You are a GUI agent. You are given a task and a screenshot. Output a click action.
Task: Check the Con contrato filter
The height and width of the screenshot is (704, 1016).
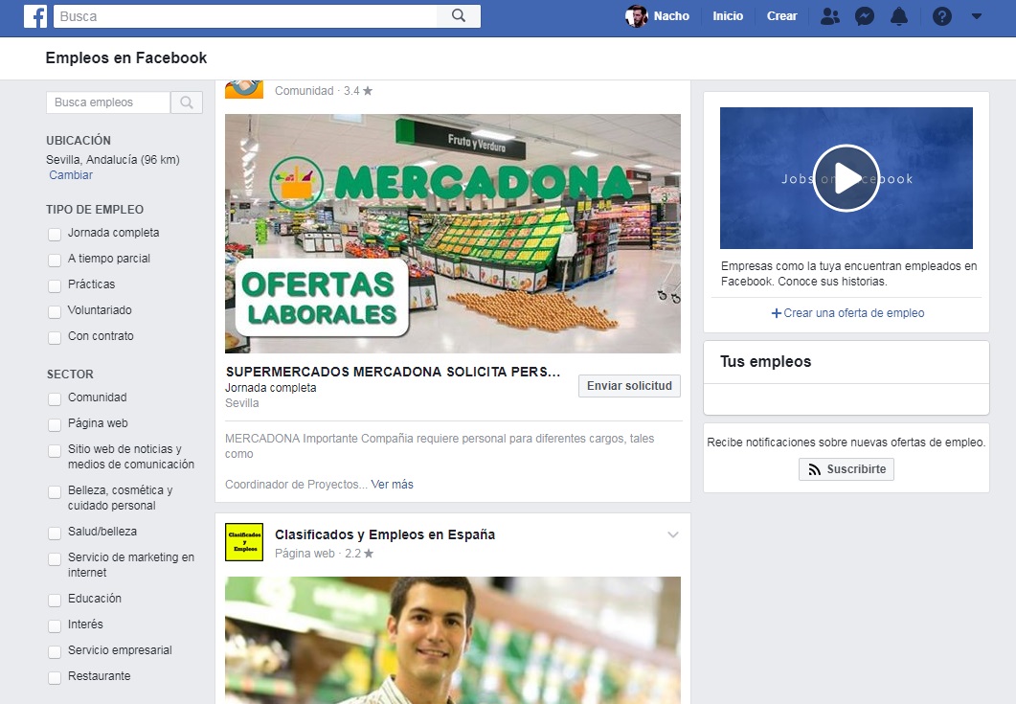55,338
